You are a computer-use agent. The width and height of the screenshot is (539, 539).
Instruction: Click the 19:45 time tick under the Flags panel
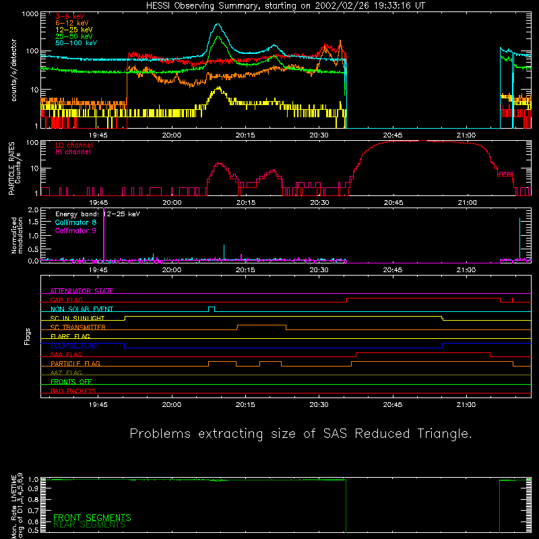(98, 405)
